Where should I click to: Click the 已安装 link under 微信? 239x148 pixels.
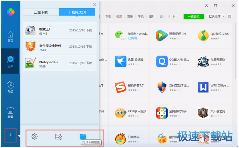(133, 38)
